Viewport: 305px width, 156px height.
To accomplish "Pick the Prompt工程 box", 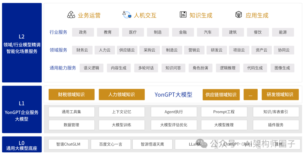I will pyautogui.click(x=224, y=112).
